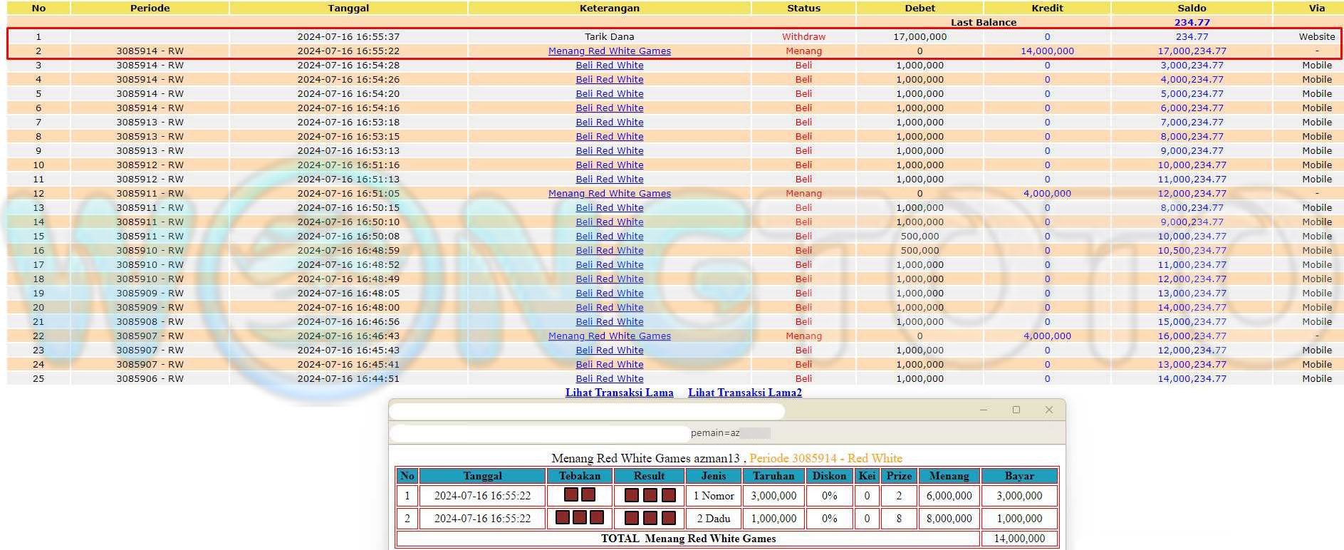
Task: Click Beli Red White link in row 25
Action: [609, 379]
